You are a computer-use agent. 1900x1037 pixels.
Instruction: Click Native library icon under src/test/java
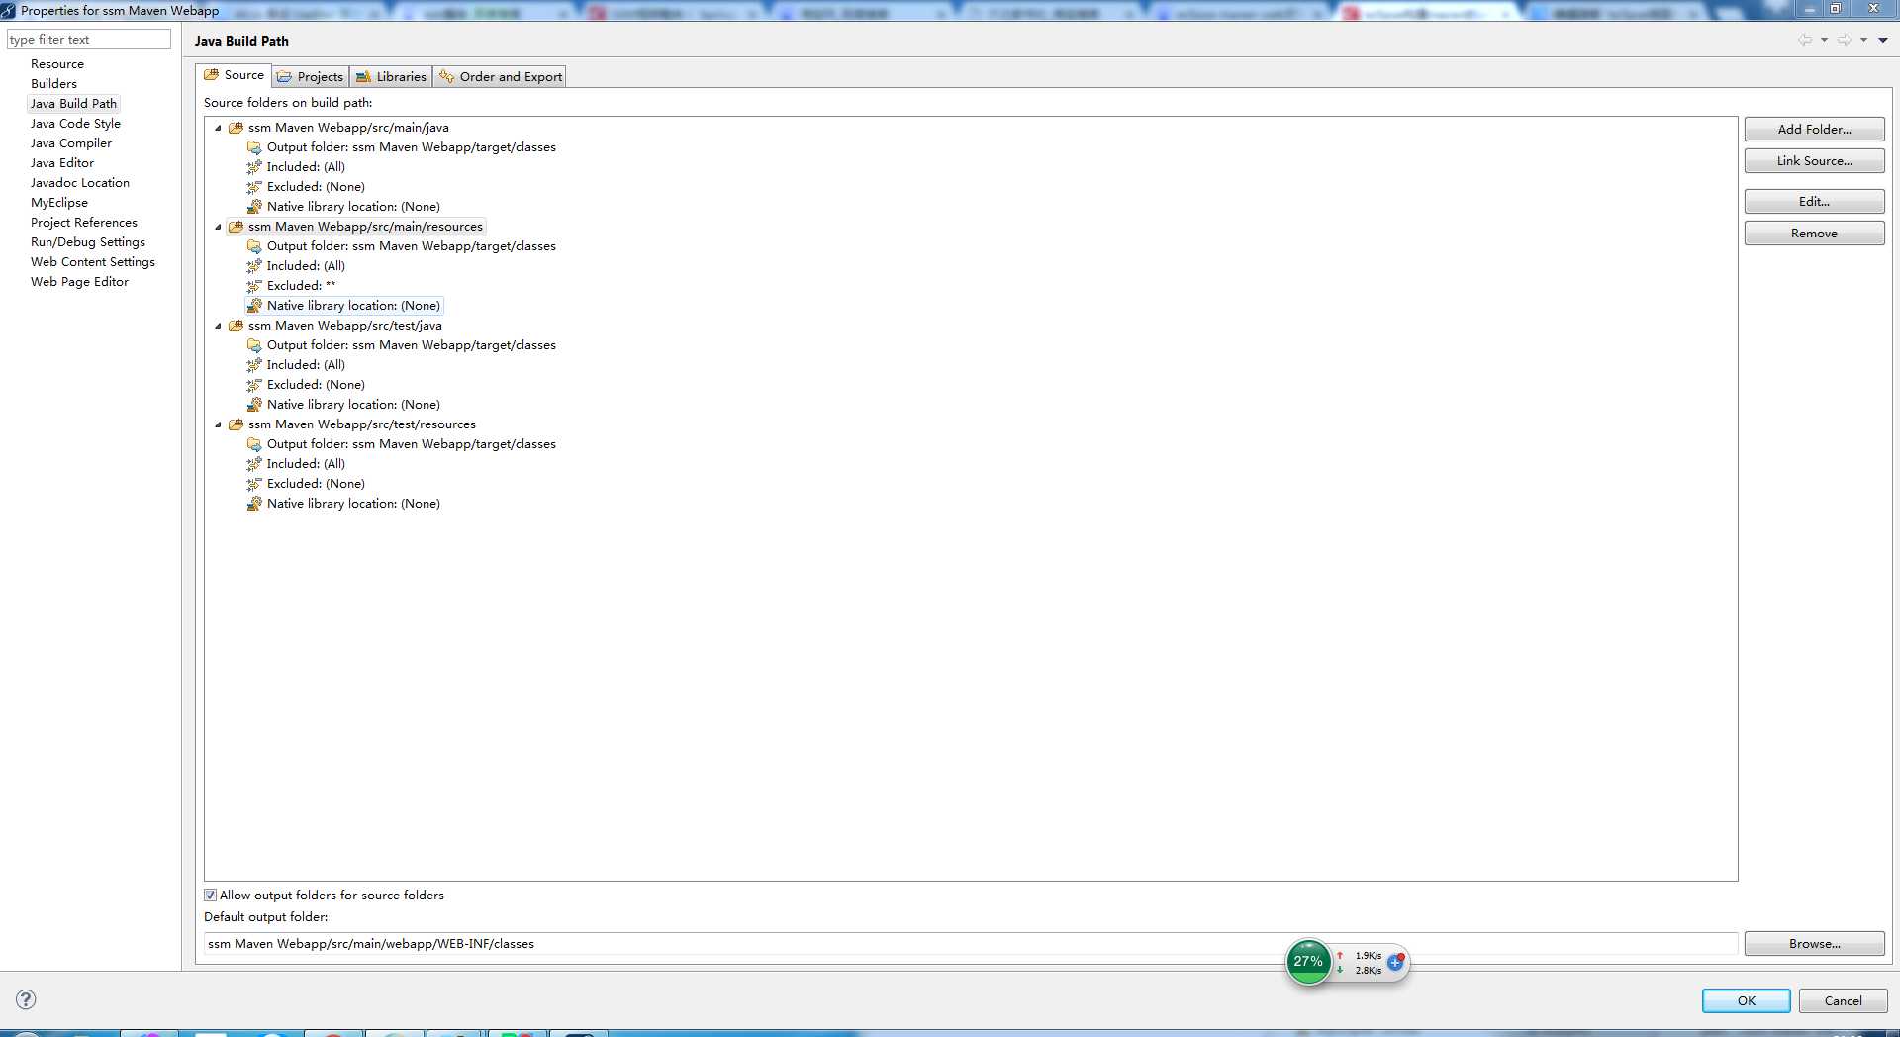pos(254,405)
